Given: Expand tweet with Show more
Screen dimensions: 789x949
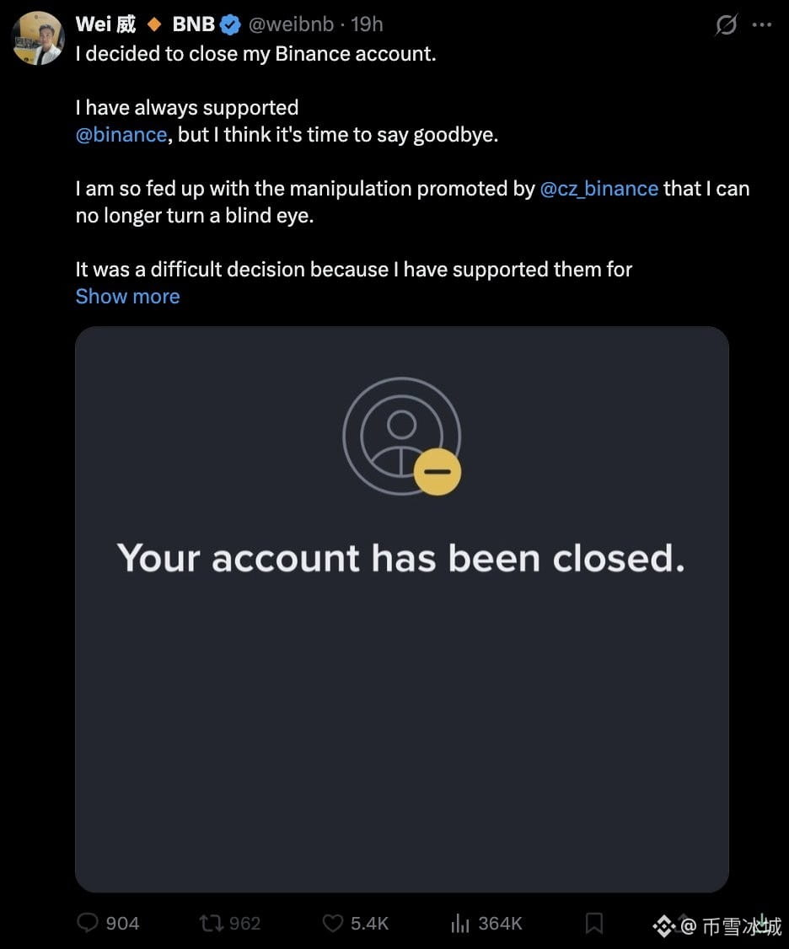Looking at the screenshot, I should point(128,297).
